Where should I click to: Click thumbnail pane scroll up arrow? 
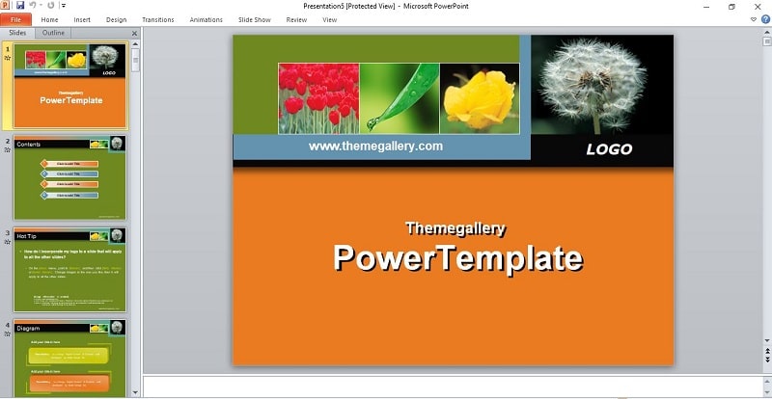[136, 44]
